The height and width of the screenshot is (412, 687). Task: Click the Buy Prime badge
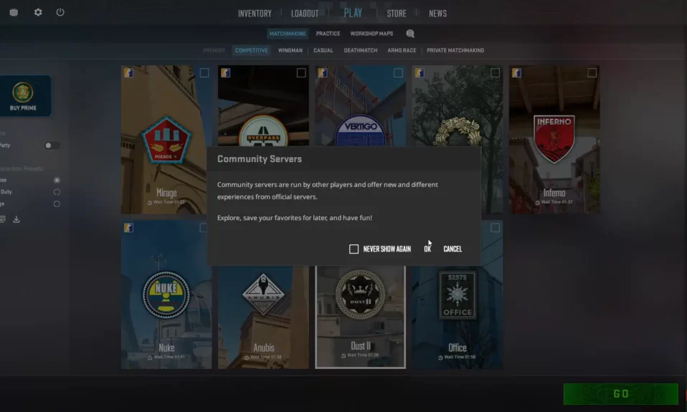point(22,92)
